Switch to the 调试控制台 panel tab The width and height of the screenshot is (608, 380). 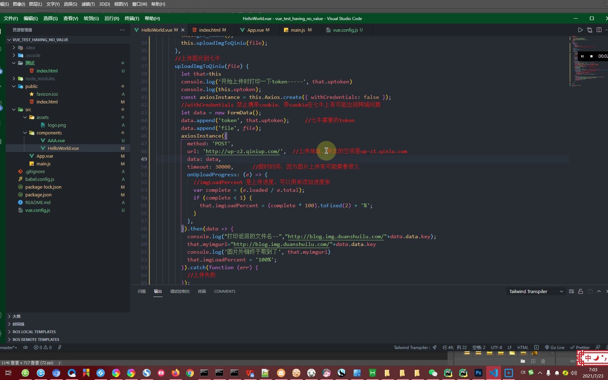[x=180, y=291]
